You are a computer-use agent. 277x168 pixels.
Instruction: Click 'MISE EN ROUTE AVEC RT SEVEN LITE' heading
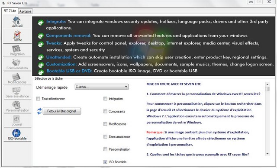pos(174,84)
